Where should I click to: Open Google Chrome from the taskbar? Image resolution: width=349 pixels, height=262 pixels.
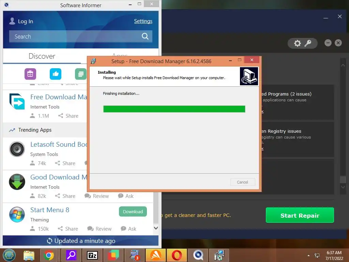coord(49,255)
